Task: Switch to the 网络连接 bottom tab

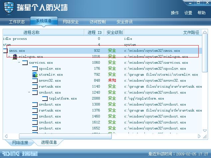Action: pos(20,142)
